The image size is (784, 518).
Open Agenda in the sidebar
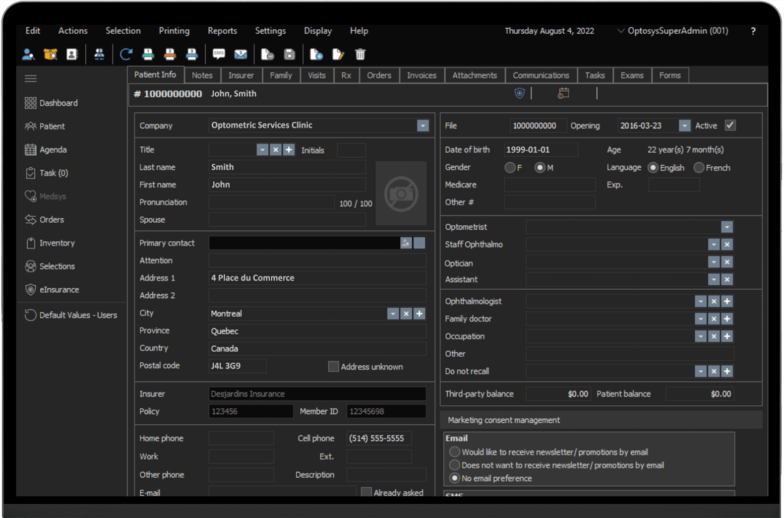[x=46, y=150]
